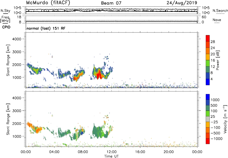Click the "Time UT" axis title
Screen dimensions: 228x158
[111, 156]
